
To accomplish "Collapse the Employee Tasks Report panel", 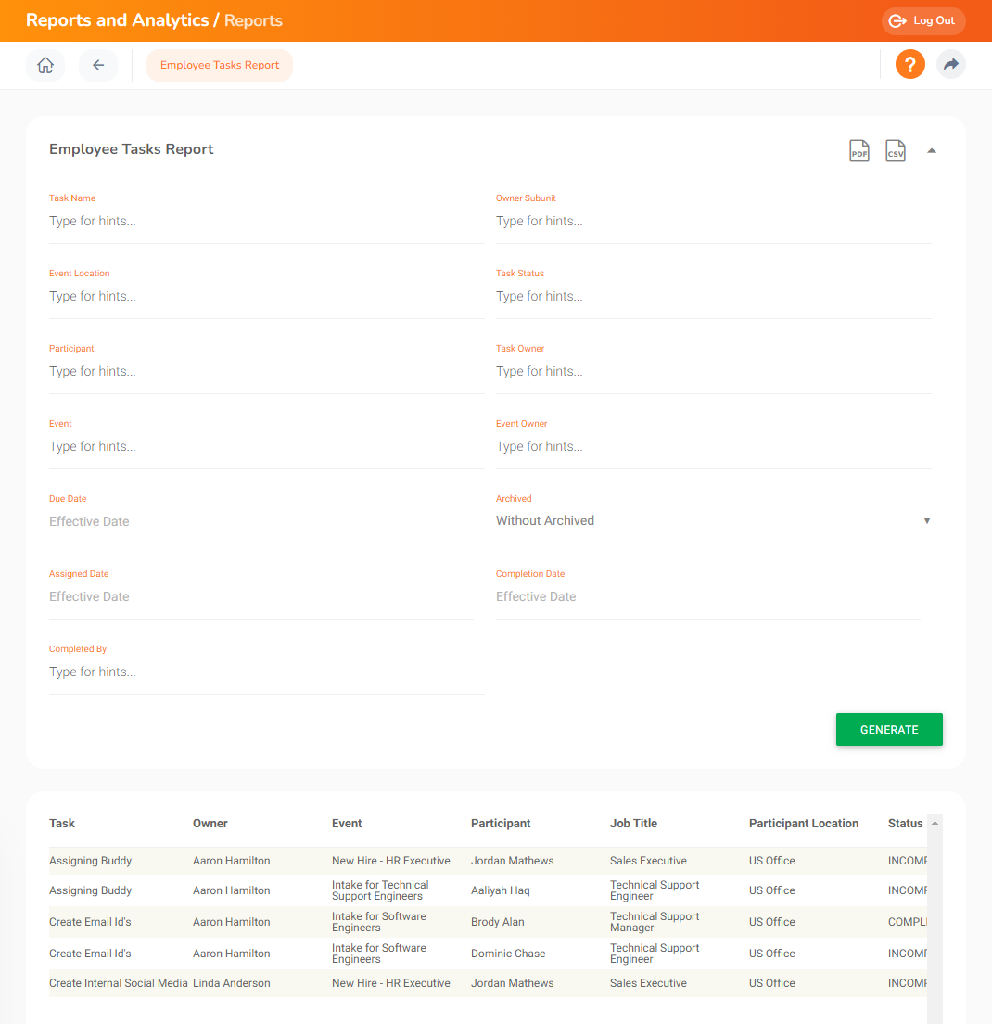I will [x=932, y=151].
